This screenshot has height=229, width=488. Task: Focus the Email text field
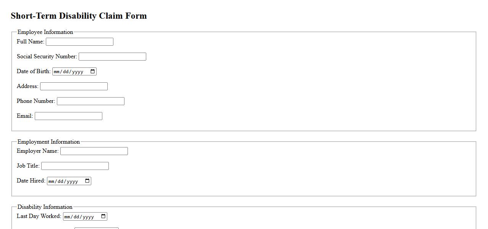click(x=68, y=116)
